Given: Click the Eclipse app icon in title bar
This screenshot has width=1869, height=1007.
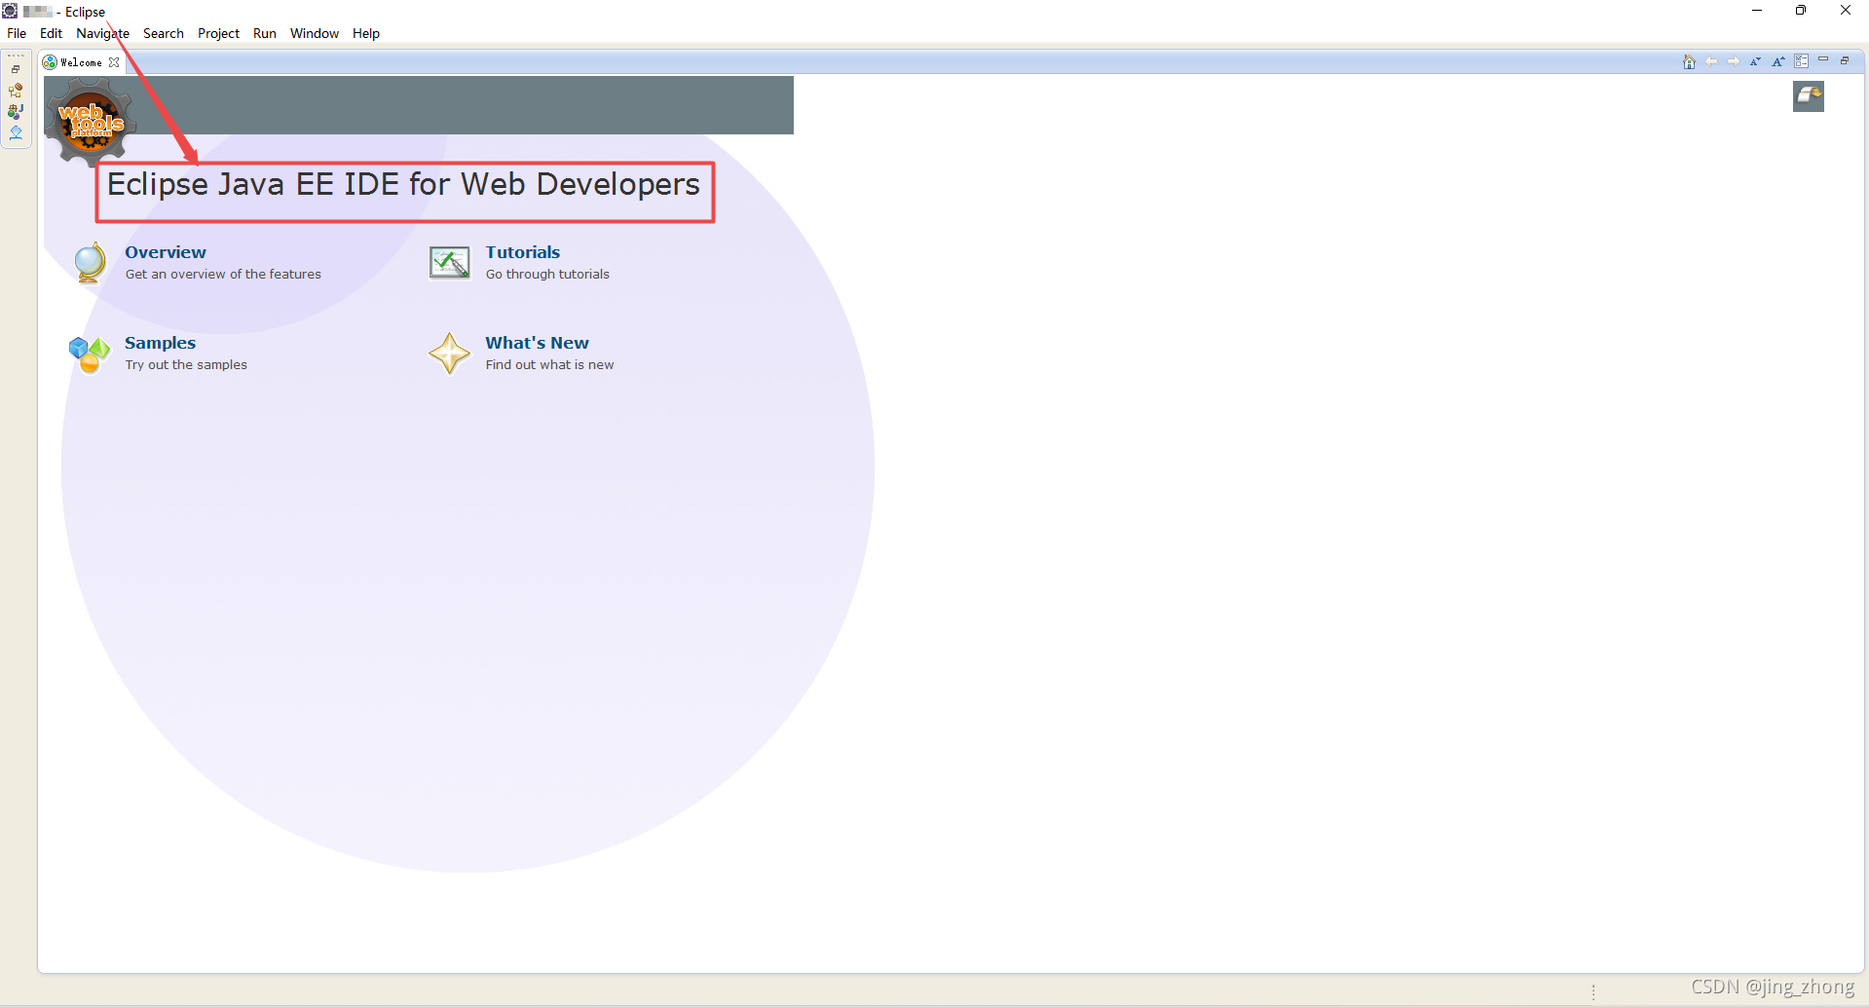Looking at the screenshot, I should click(10, 11).
